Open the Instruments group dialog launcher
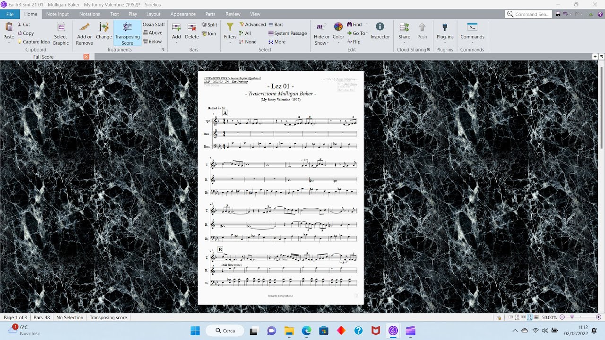This screenshot has width=605, height=340. [163, 50]
